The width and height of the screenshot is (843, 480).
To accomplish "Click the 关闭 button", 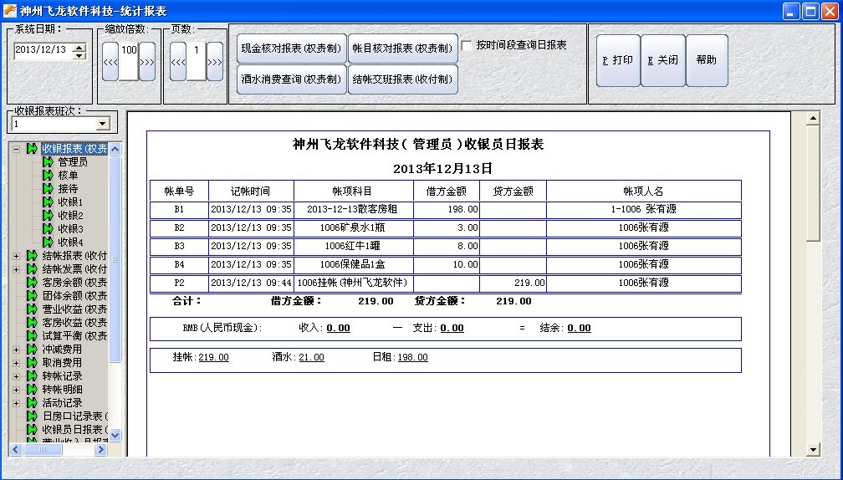I will [663, 60].
